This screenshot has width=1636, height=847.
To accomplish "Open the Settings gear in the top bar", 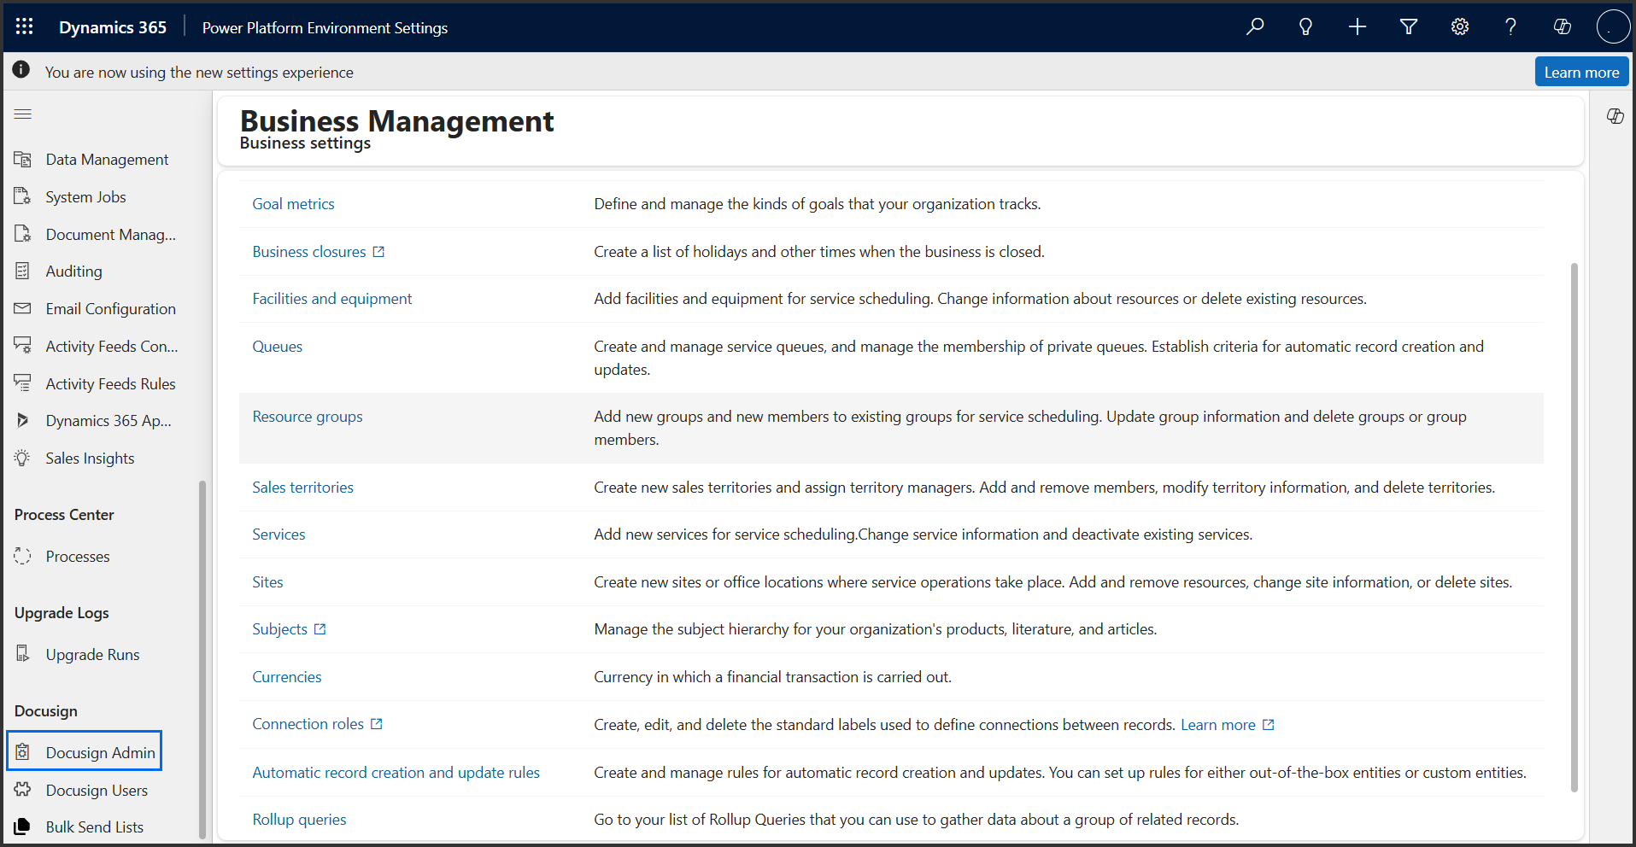I will (x=1459, y=26).
